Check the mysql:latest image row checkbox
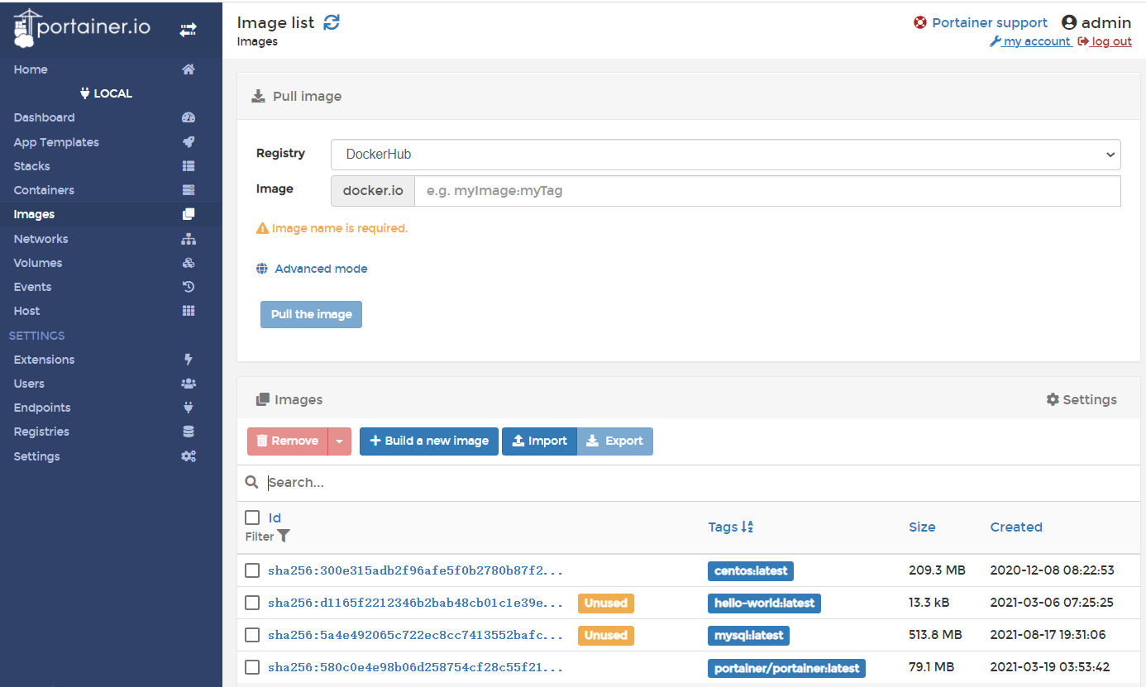Screen dimensions: 1146x687 252,635
